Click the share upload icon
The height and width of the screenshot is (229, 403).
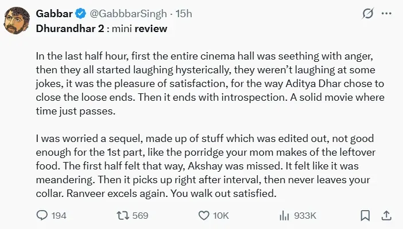point(386,215)
